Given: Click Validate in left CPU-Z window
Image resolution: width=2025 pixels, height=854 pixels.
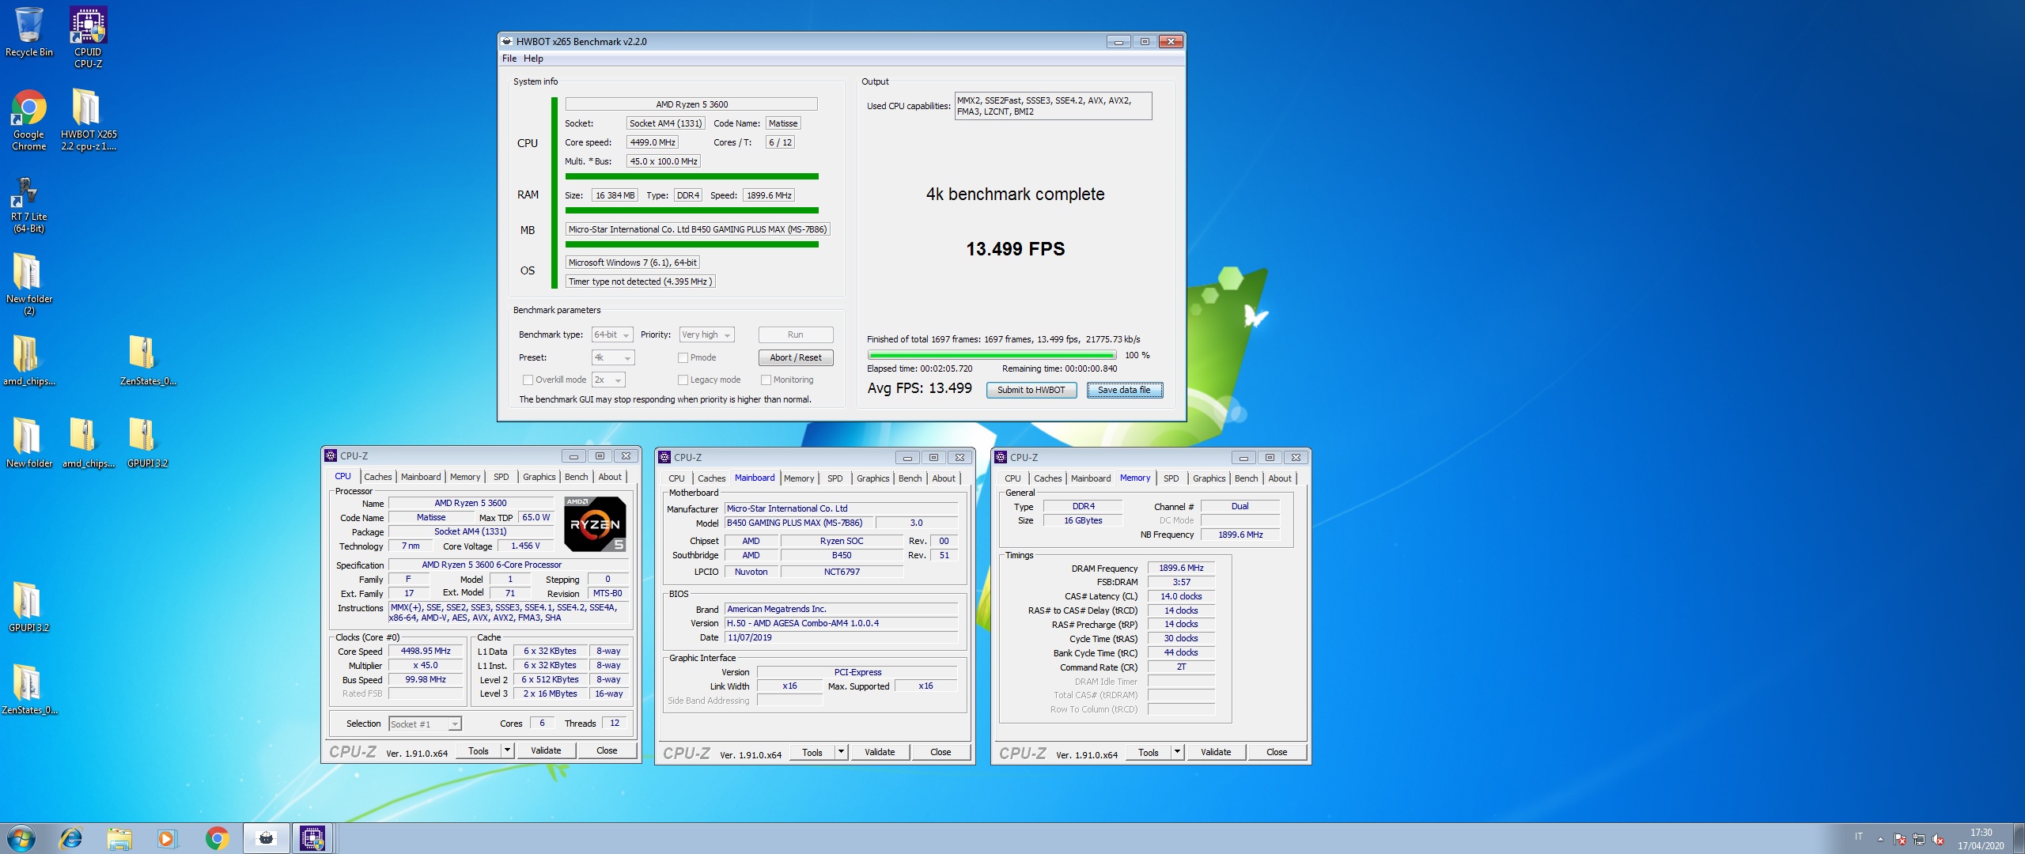Looking at the screenshot, I should click(546, 750).
